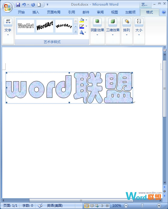Click the vertical scrollbar up arrow
The height and width of the screenshot is (209, 168).
coord(165,55)
